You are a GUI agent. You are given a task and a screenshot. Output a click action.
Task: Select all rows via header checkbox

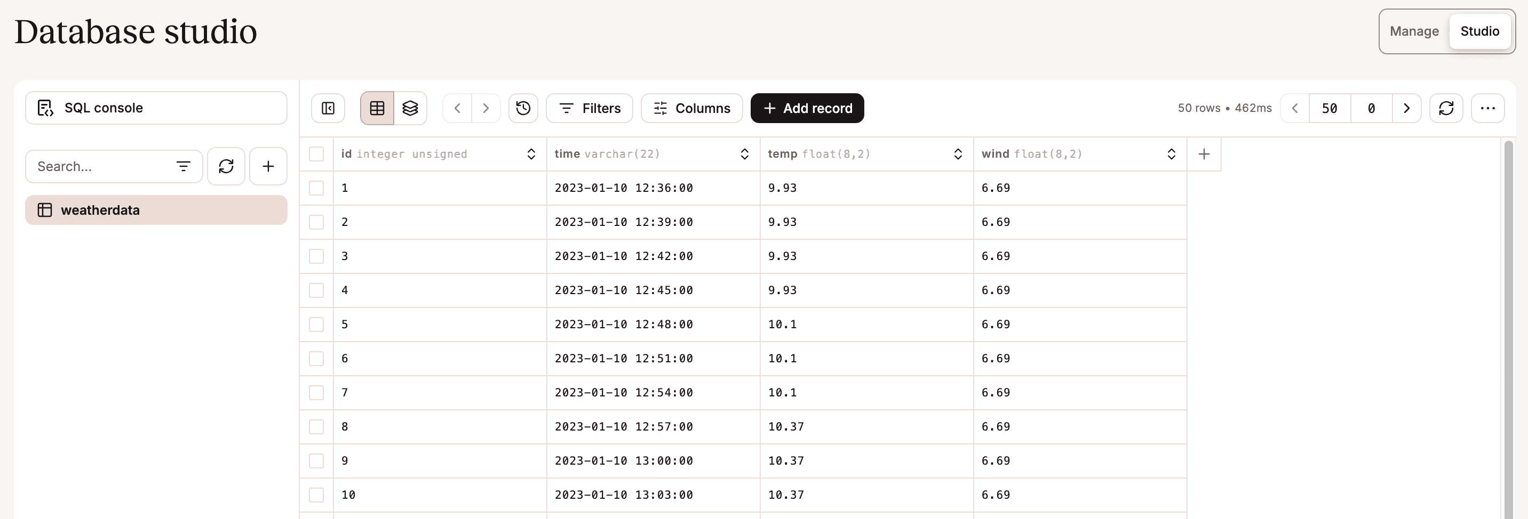pos(317,154)
